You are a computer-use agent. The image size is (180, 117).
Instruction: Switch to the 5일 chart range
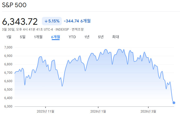[23, 37]
